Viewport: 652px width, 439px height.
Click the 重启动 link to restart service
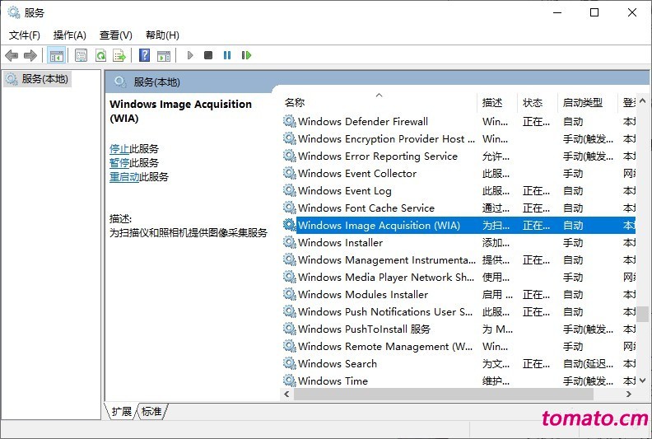tap(124, 177)
